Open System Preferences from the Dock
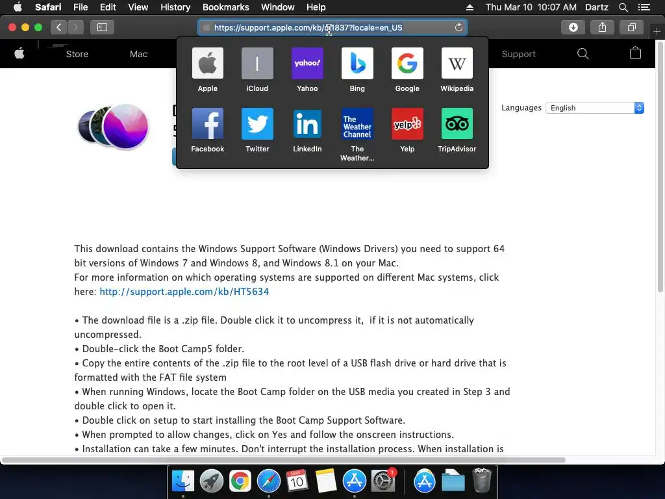This screenshot has width=665, height=499. (x=383, y=481)
